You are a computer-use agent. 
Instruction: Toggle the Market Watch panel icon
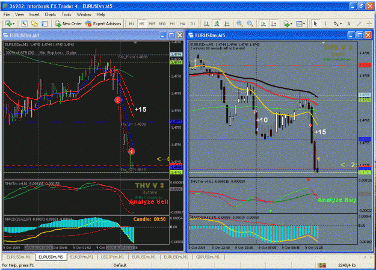click(24, 23)
